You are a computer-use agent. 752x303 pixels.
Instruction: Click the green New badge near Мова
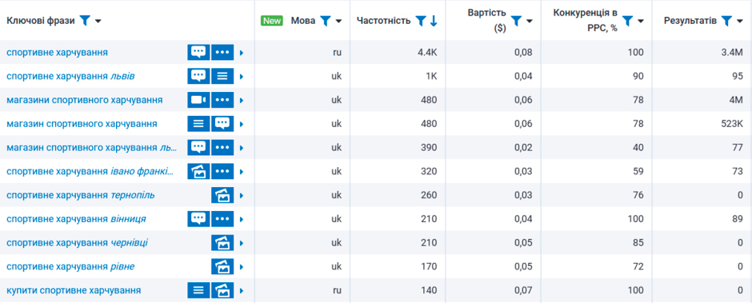pyautogui.click(x=272, y=21)
